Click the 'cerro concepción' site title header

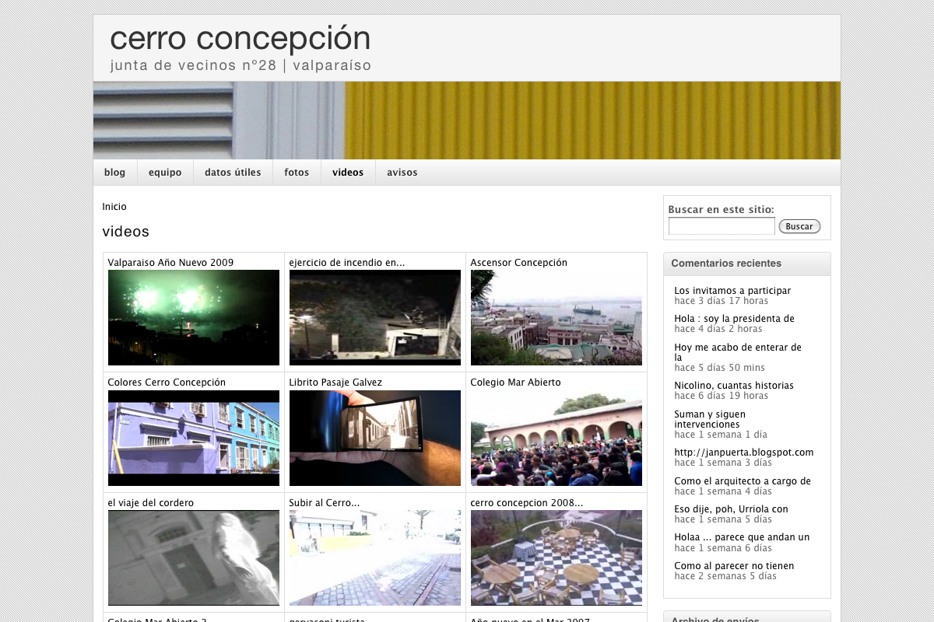tap(241, 38)
